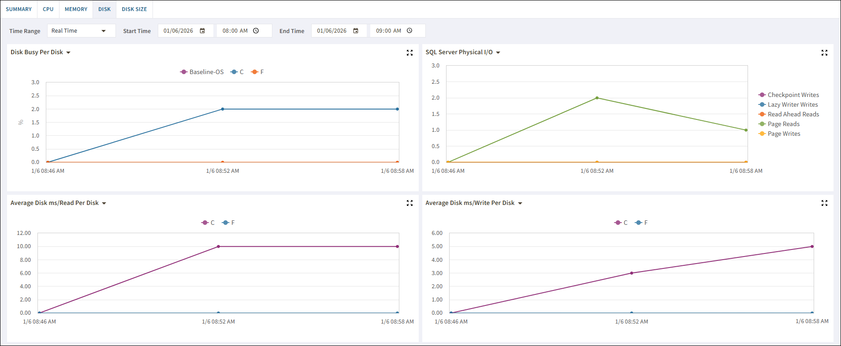Expand the Disk Busy Per Disk chart fullscreen
The image size is (841, 346).
pyautogui.click(x=409, y=53)
